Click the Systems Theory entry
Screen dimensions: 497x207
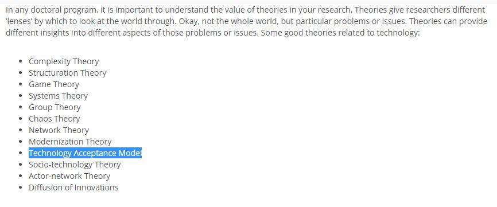click(59, 96)
